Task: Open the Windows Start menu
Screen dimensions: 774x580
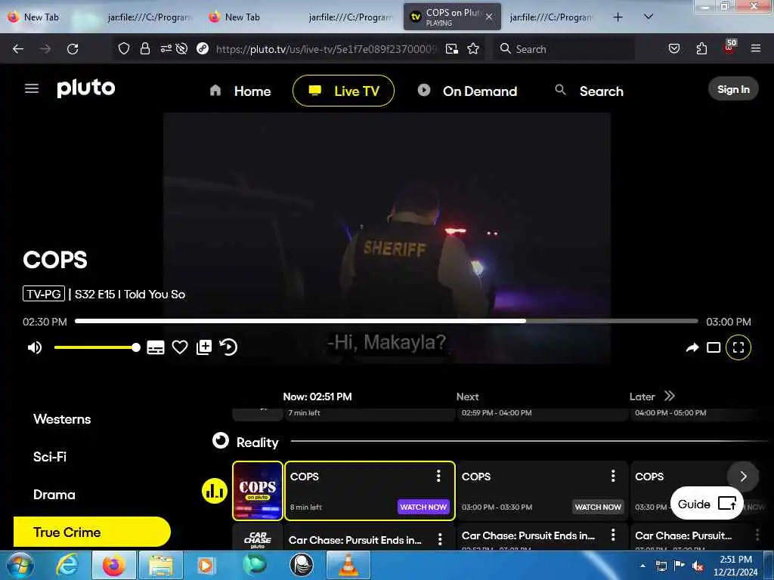Action: 20,565
